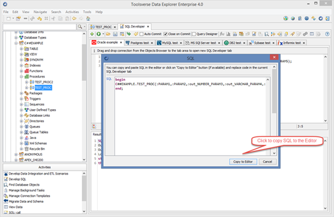
Task: Open help via the question mark icon
Action: 327,34
